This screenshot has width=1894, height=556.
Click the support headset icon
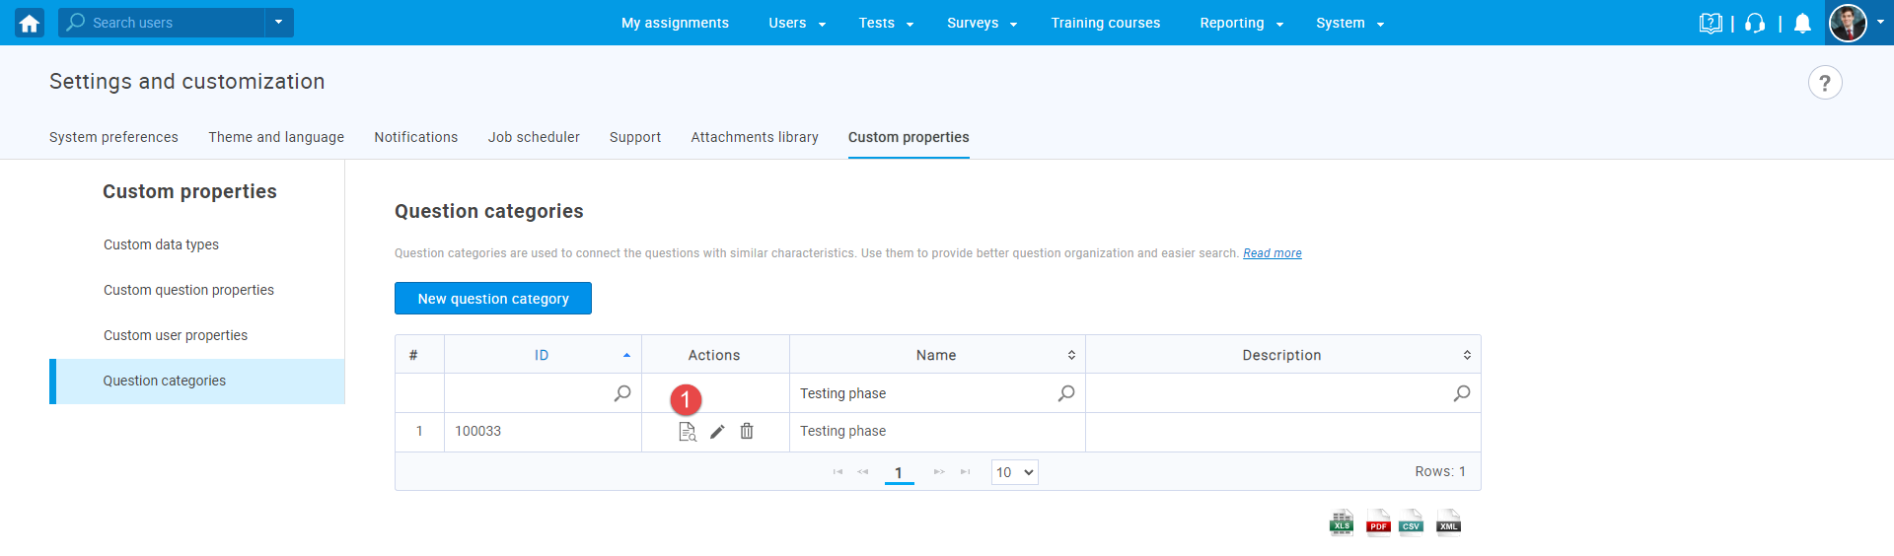[1755, 24]
